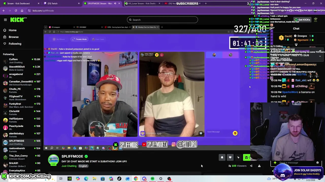This screenshot has height=182, width=325.
Task: Toggle stream notifications bell
Action: 222,157
